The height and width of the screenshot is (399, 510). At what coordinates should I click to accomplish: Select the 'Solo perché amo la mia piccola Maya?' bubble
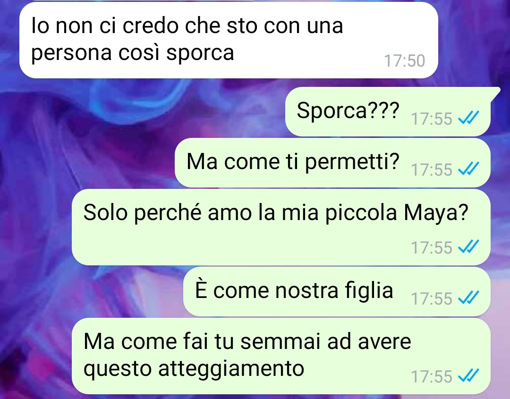click(281, 227)
